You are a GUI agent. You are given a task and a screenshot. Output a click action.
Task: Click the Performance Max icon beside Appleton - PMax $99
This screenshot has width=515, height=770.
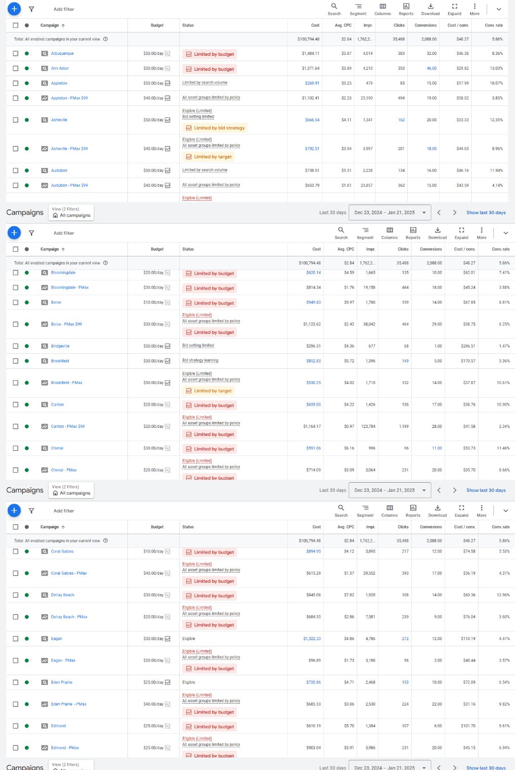44,98
